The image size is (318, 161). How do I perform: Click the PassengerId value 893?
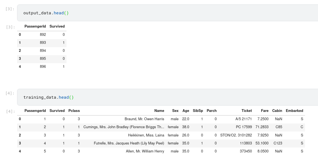click(42, 43)
